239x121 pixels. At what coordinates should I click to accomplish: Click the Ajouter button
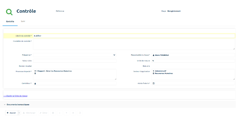click(x=11, y=113)
